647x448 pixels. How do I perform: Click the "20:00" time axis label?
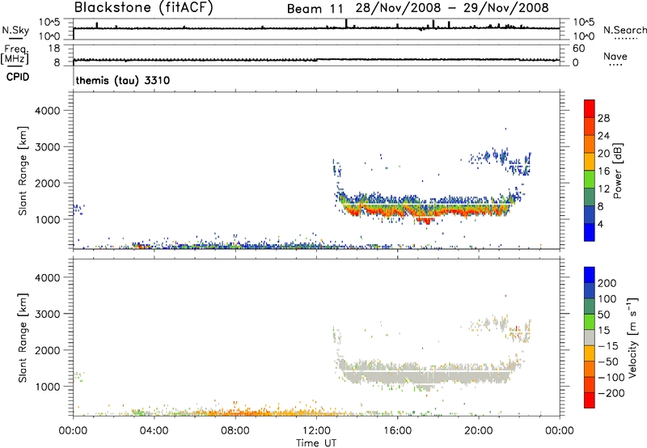click(x=479, y=431)
